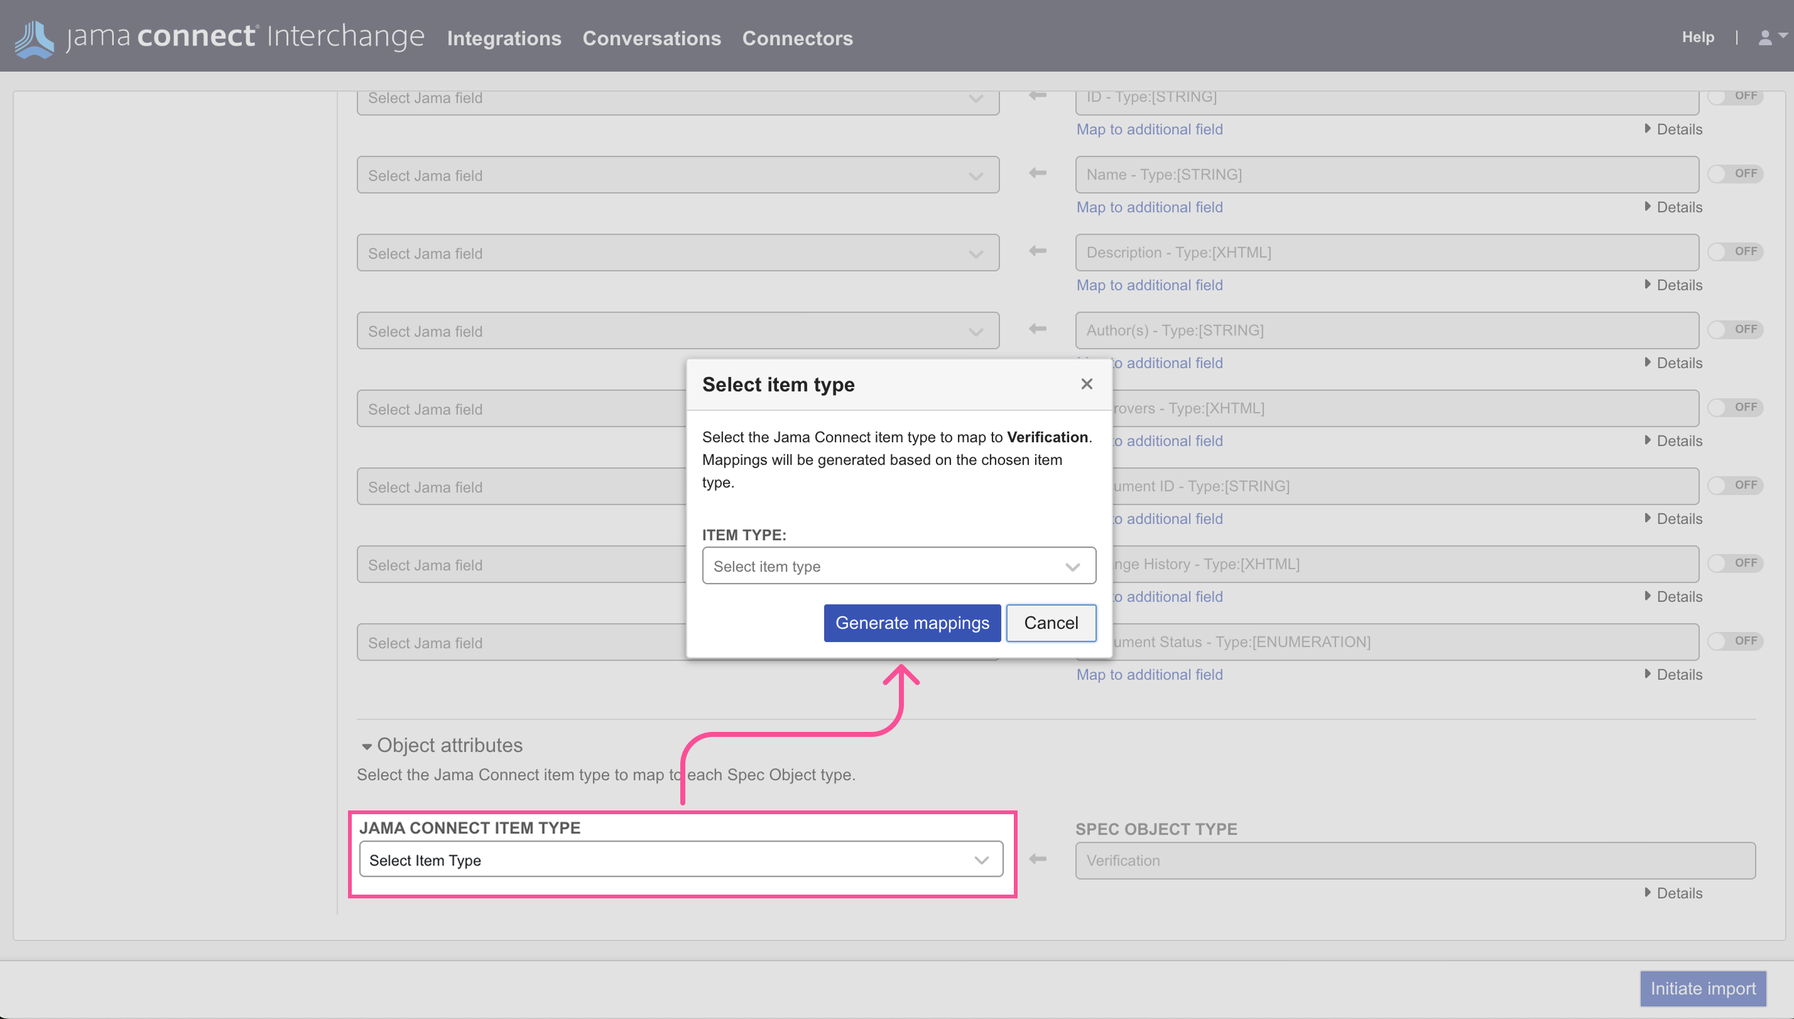Click arrow icon beside ID field

coord(1038,95)
